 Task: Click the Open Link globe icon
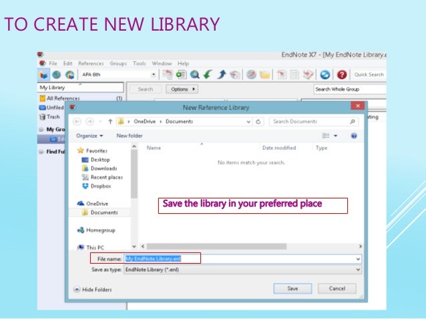[251, 75]
